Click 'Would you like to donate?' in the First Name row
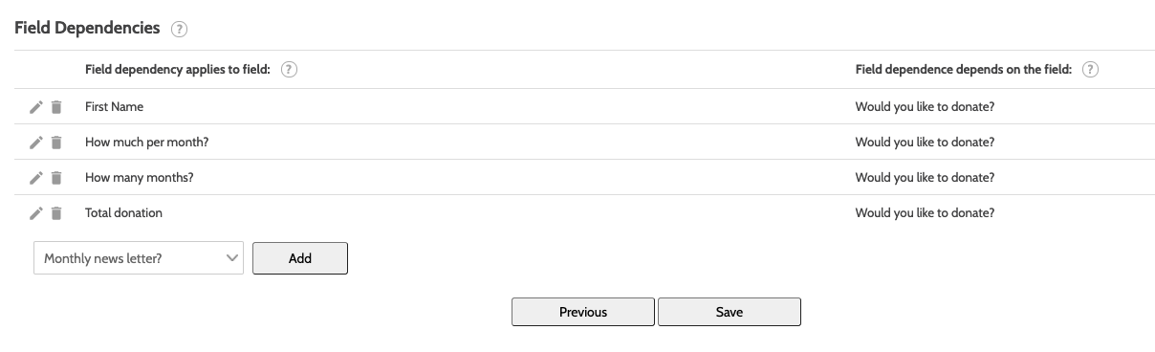The height and width of the screenshot is (352, 1155). point(925,107)
